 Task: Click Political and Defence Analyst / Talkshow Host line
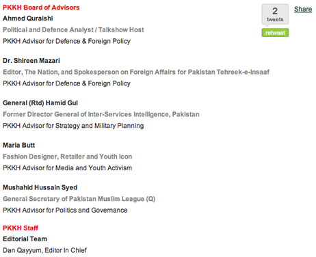click(73, 30)
